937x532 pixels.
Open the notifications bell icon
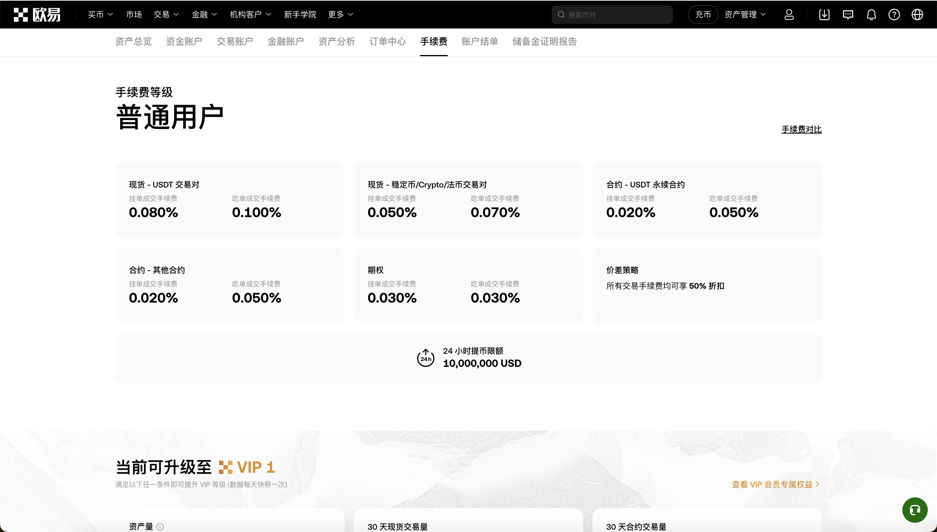click(871, 14)
